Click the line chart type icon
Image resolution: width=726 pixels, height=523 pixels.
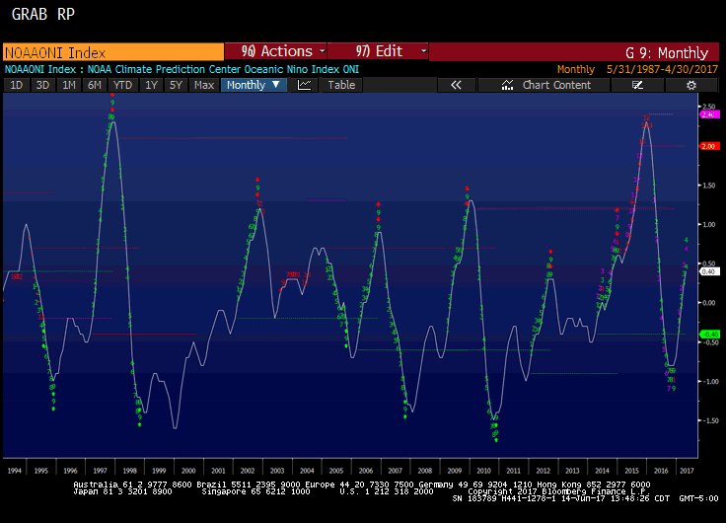[x=304, y=85]
